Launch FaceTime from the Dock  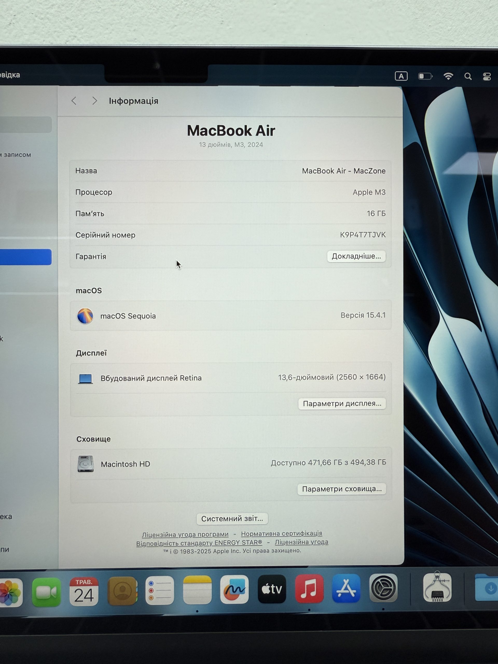pyautogui.click(x=46, y=592)
